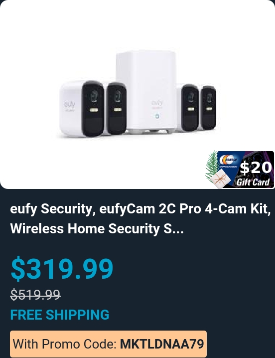Click the blue LED indicator on hub
The width and height of the screenshot is (275, 358).
157,116
